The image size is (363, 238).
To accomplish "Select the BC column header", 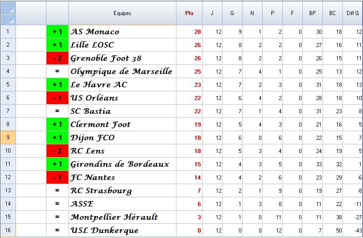I will 332,13.
